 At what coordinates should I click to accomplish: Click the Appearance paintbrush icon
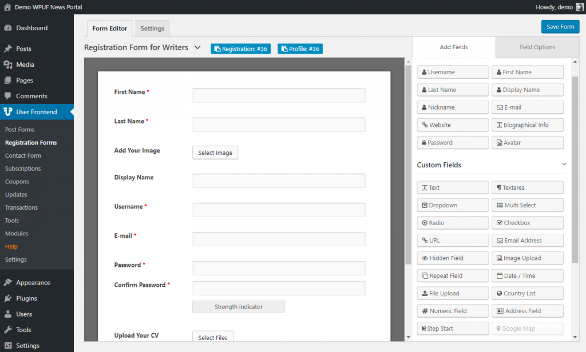click(x=8, y=282)
